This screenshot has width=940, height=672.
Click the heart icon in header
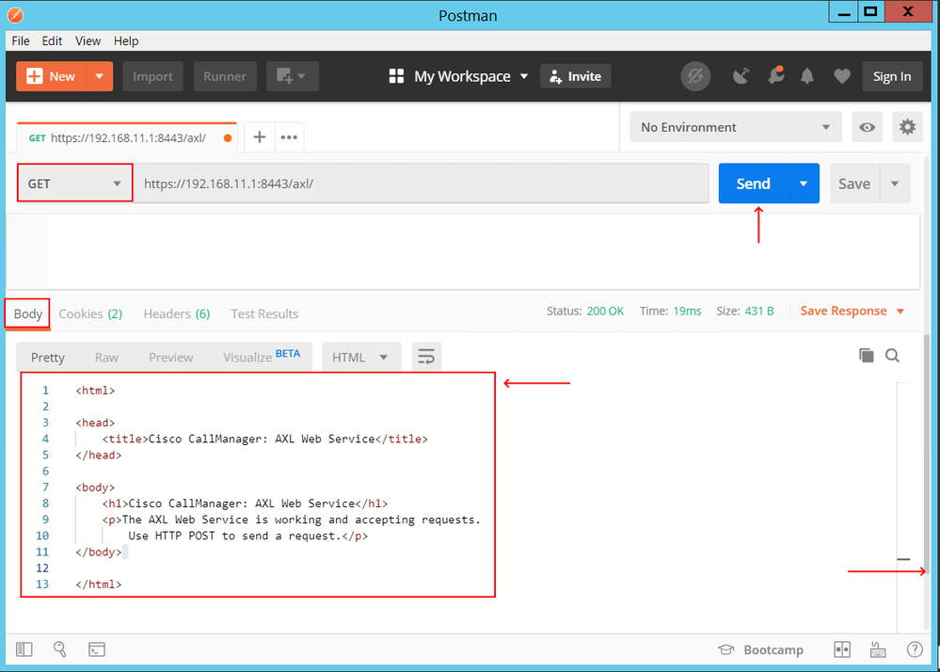tap(842, 76)
